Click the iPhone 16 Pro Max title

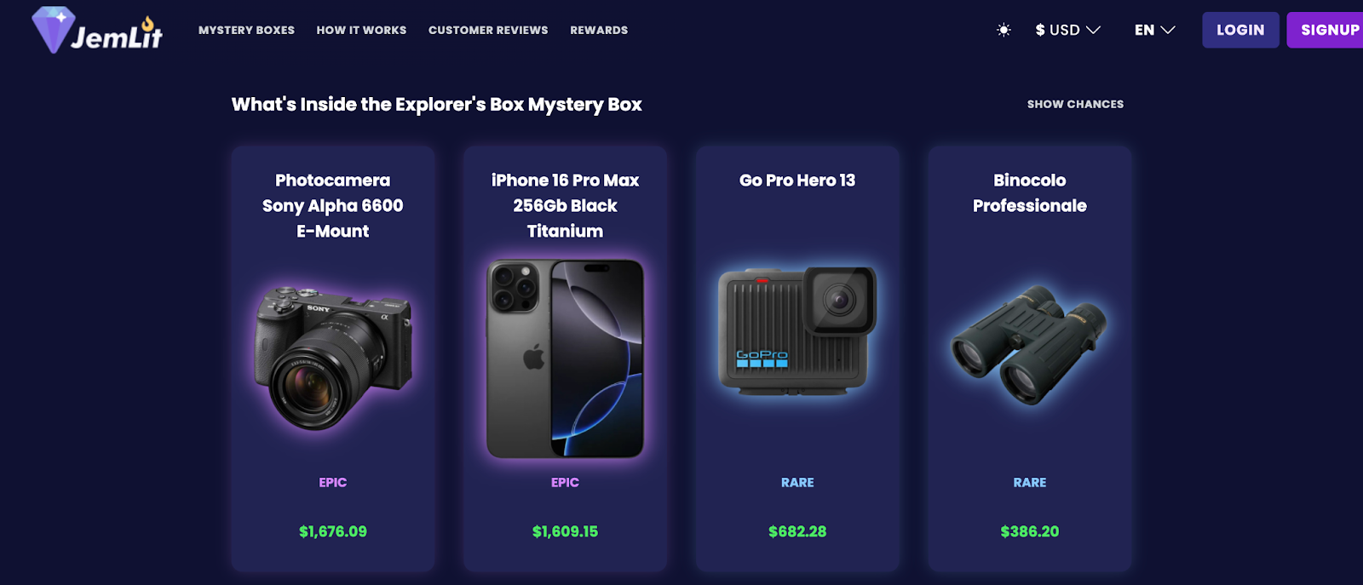(x=565, y=205)
